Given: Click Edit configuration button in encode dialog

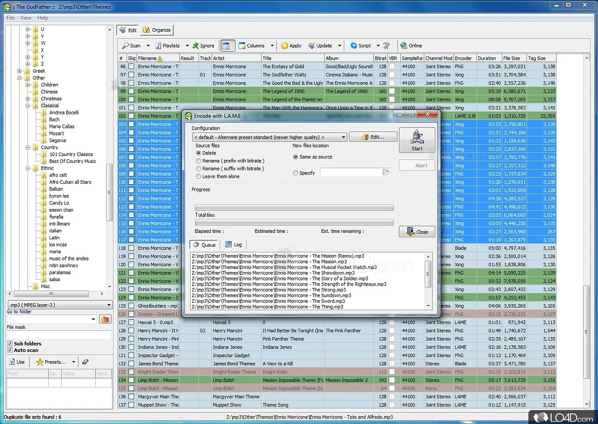Looking at the screenshot, I should [373, 137].
